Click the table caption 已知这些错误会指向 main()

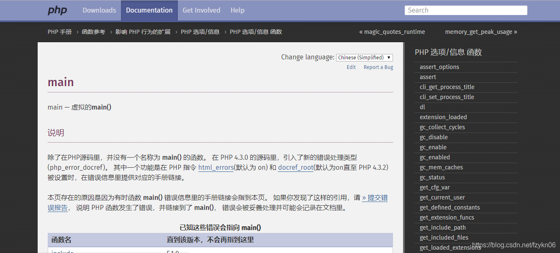pyautogui.click(x=220, y=227)
